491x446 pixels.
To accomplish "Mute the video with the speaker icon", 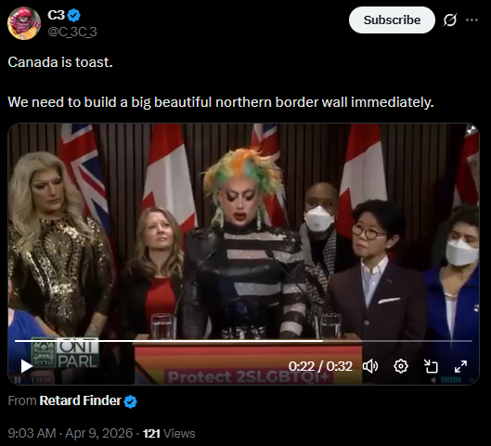I will (370, 366).
